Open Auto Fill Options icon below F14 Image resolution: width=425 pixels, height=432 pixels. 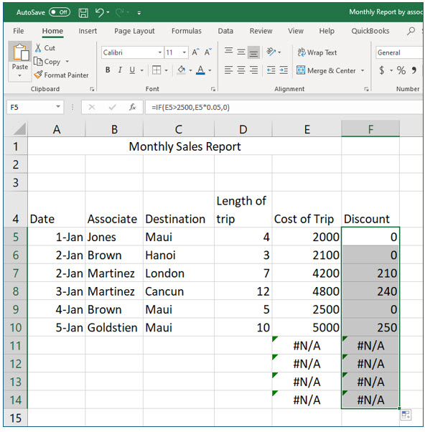point(406,415)
